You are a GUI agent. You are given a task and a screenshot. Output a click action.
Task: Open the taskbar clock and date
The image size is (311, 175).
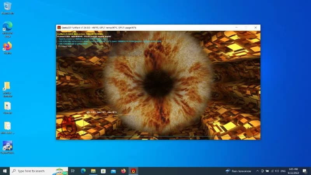point(294,171)
